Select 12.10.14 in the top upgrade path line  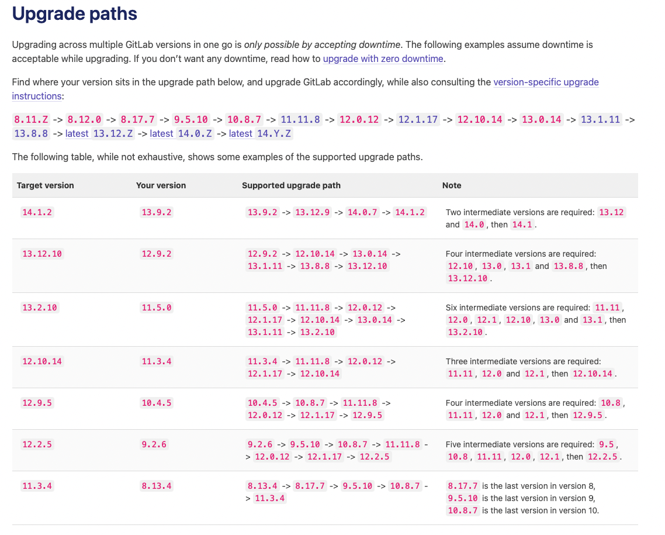pyautogui.click(x=480, y=120)
